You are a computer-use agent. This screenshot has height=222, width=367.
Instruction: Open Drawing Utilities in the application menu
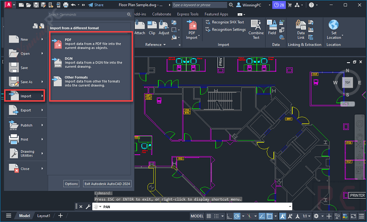coord(26,153)
